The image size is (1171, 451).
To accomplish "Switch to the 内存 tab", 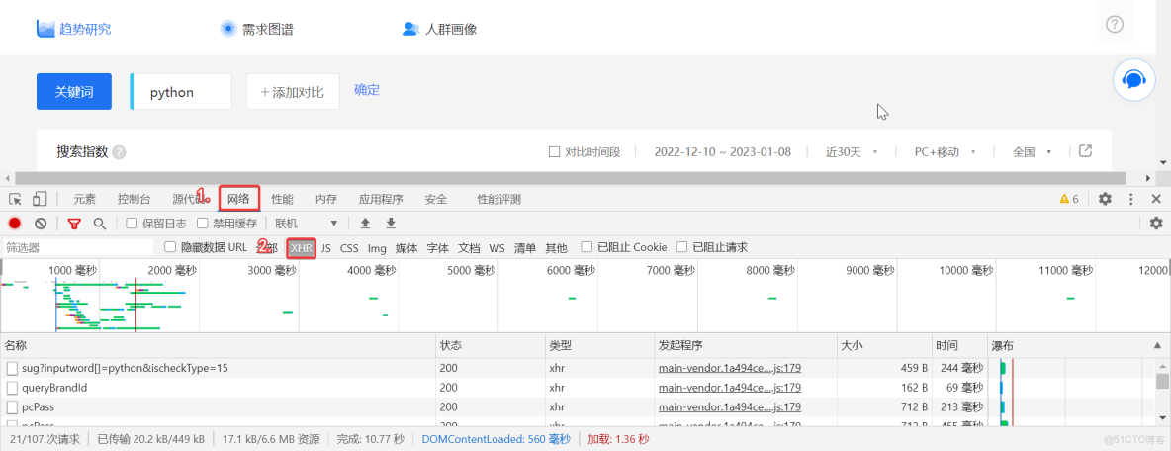I will click(x=325, y=199).
